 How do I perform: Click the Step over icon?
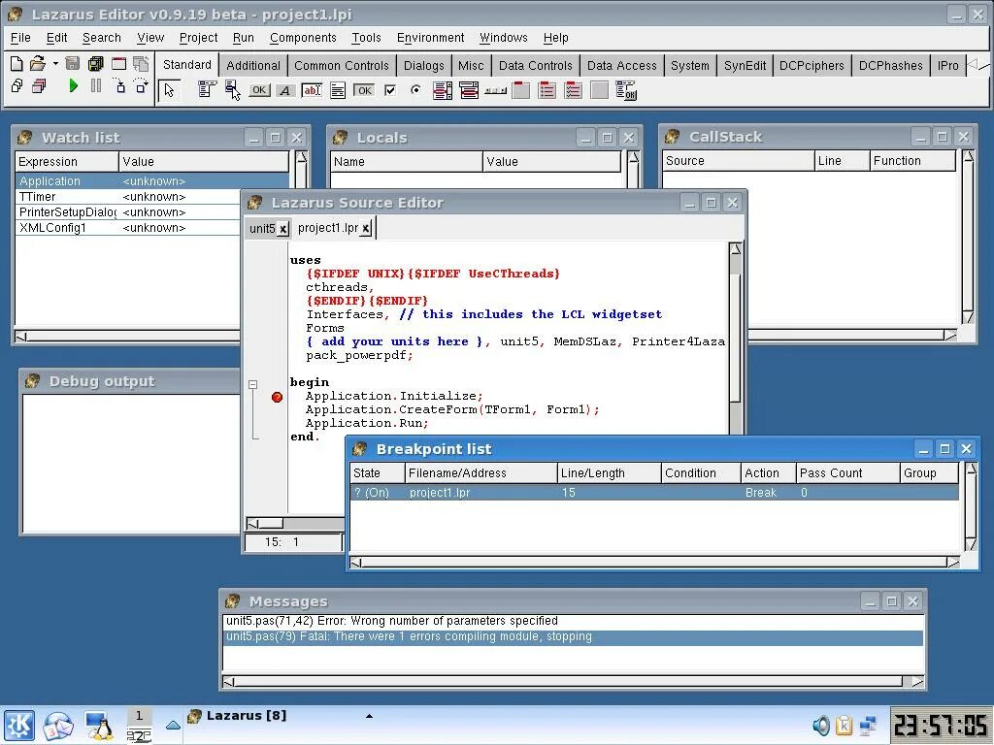[x=142, y=85]
